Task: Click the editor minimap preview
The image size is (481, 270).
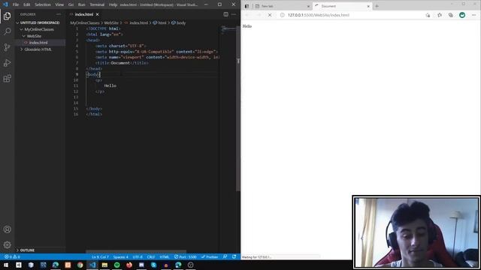Action: tap(228, 29)
